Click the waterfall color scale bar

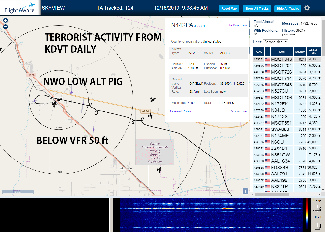click(x=307, y=213)
